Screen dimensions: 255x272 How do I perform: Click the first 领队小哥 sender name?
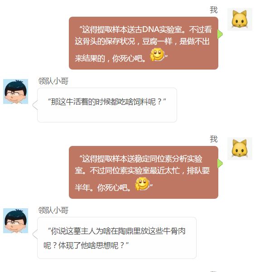tap(53, 81)
